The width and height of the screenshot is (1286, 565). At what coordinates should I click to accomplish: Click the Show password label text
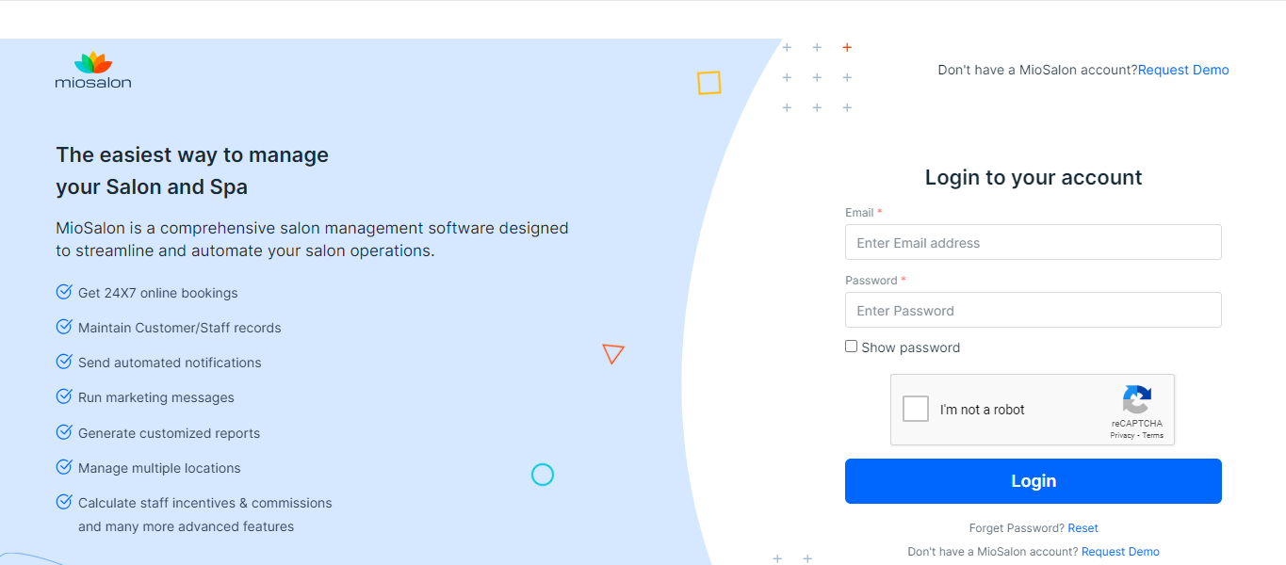coord(910,347)
